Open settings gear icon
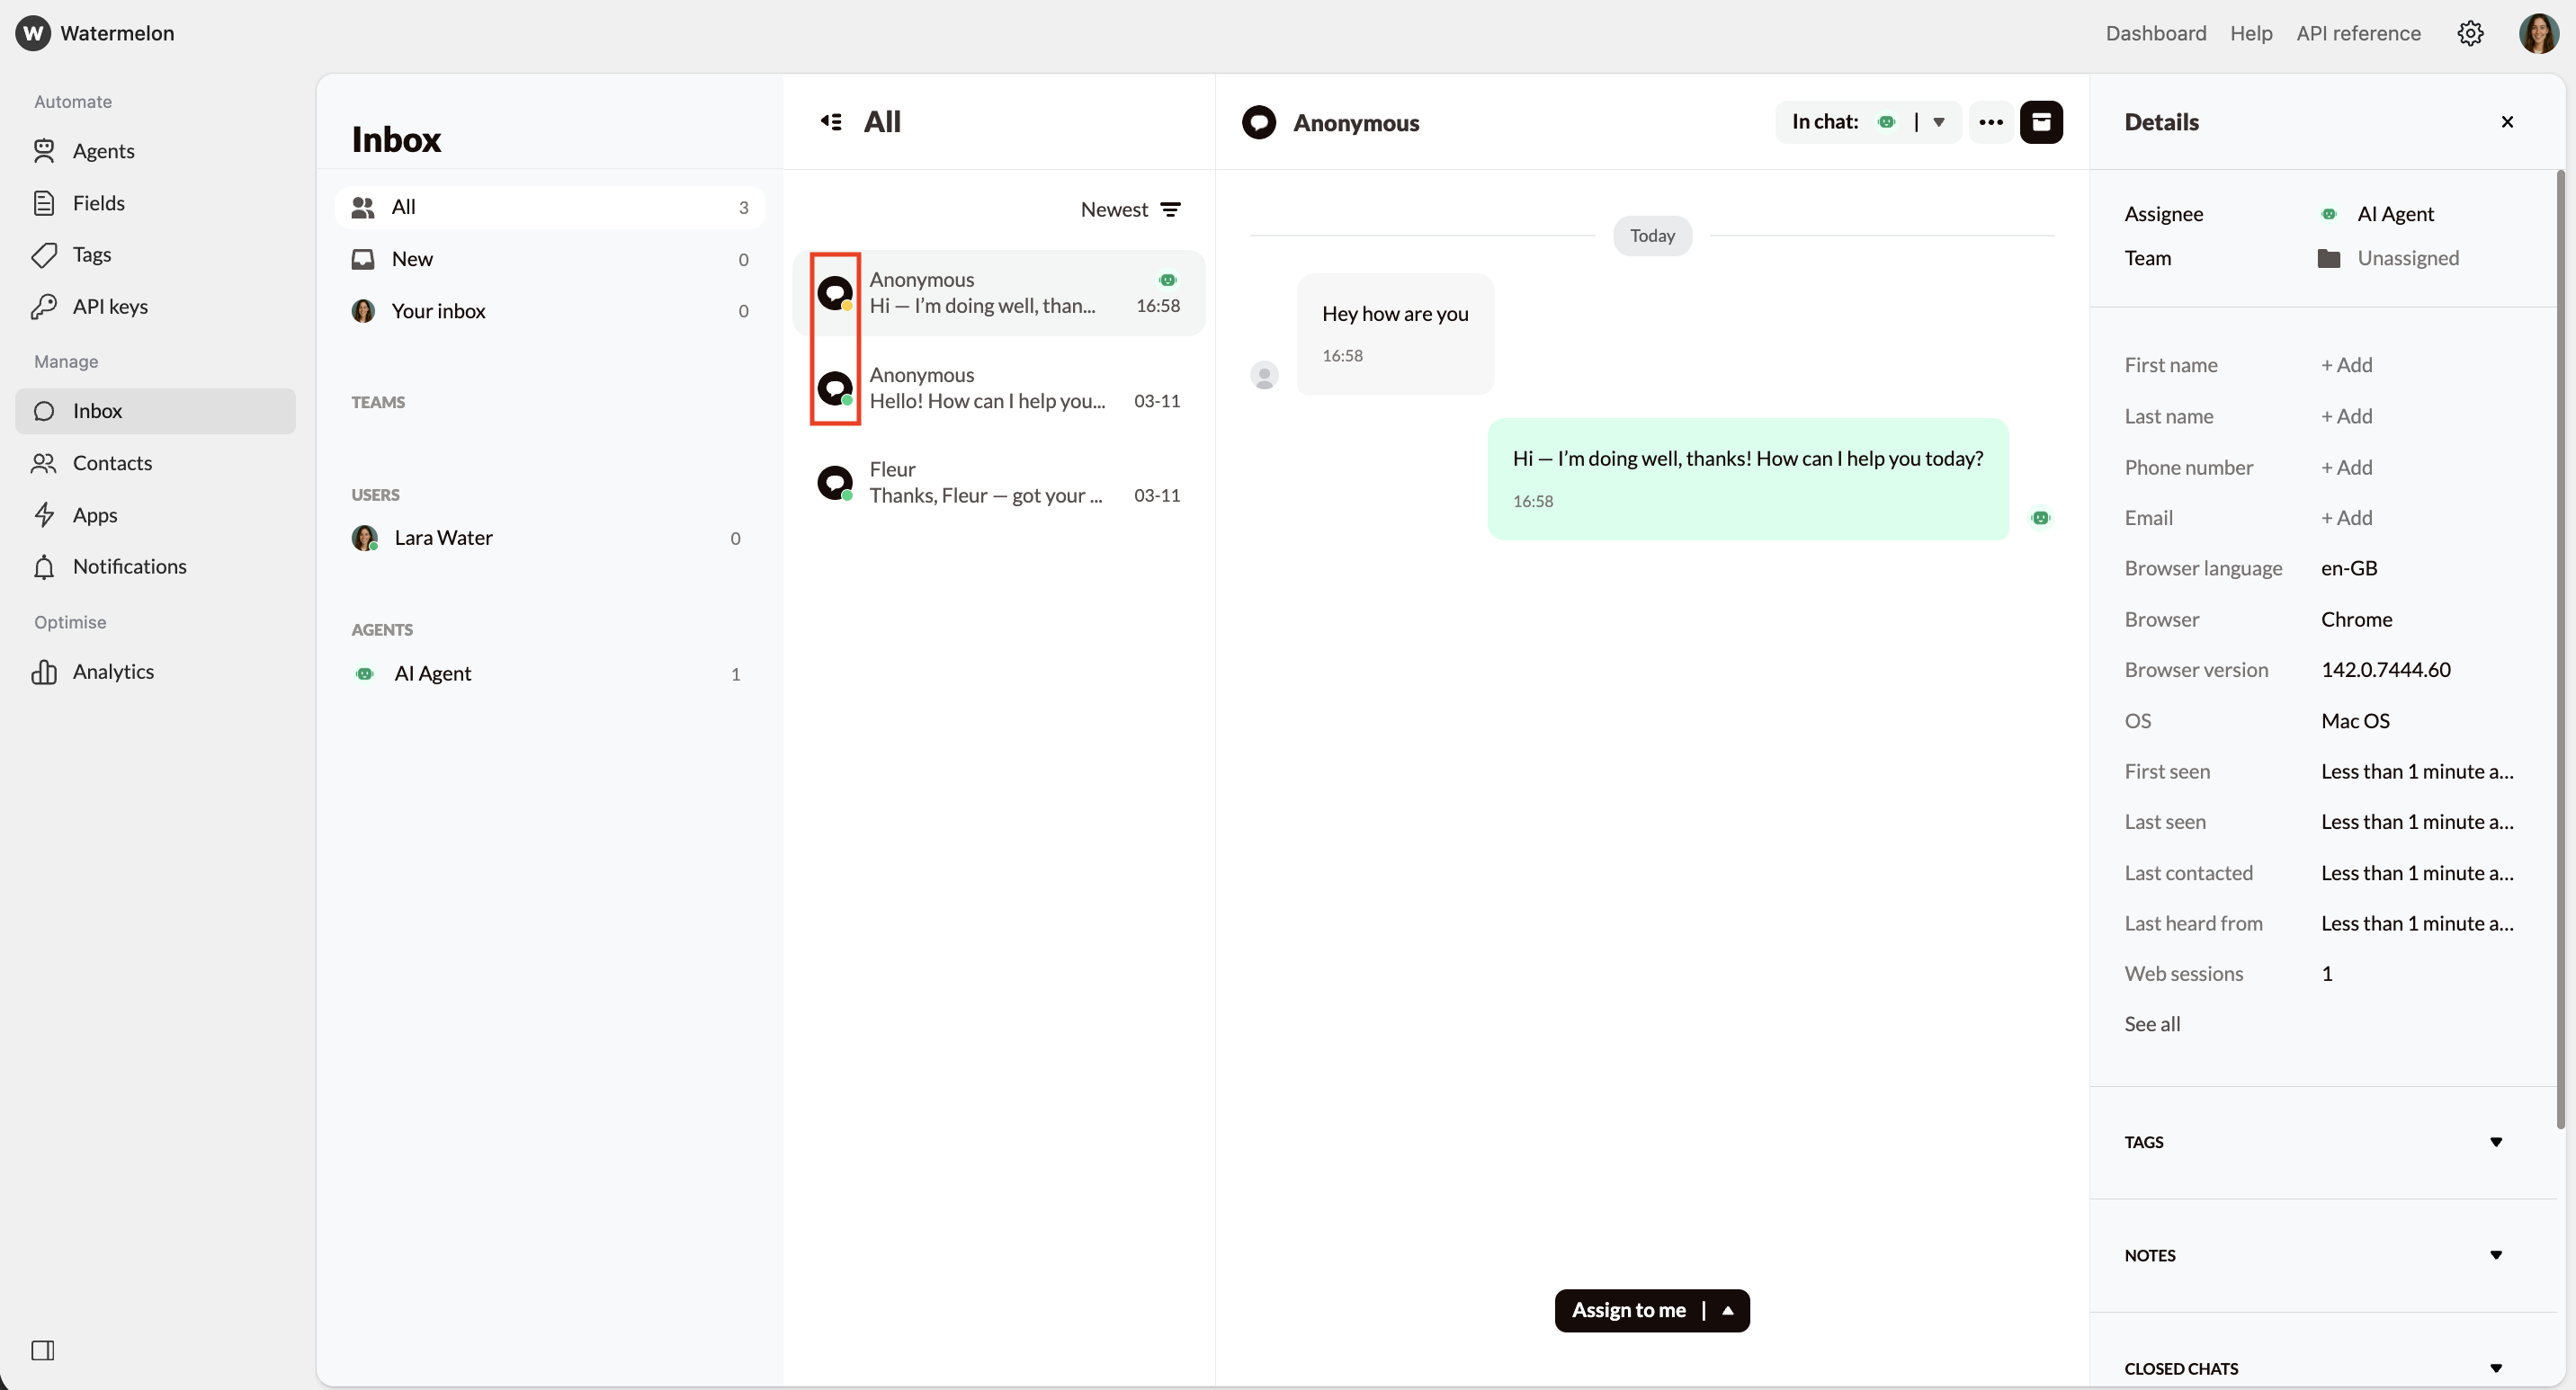2576x1390 pixels. pos(2469,33)
